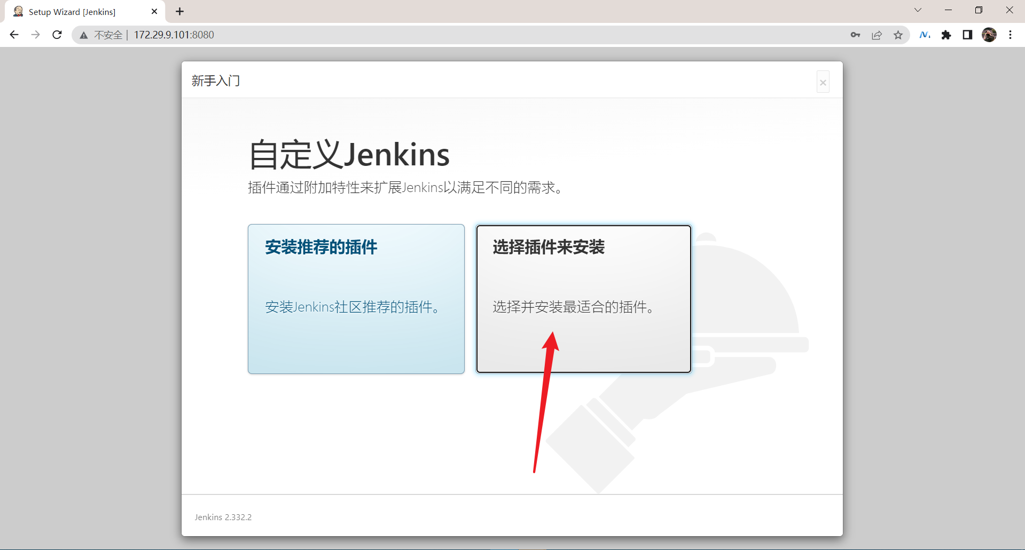This screenshot has width=1025, height=550.
Task: Toggle the browser side panel
Action: click(967, 35)
